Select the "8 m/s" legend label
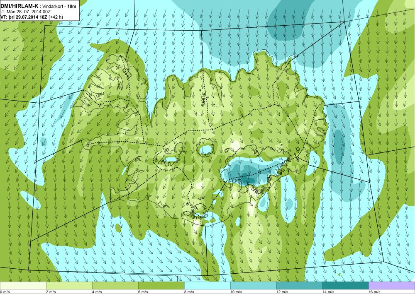 coord(189,292)
